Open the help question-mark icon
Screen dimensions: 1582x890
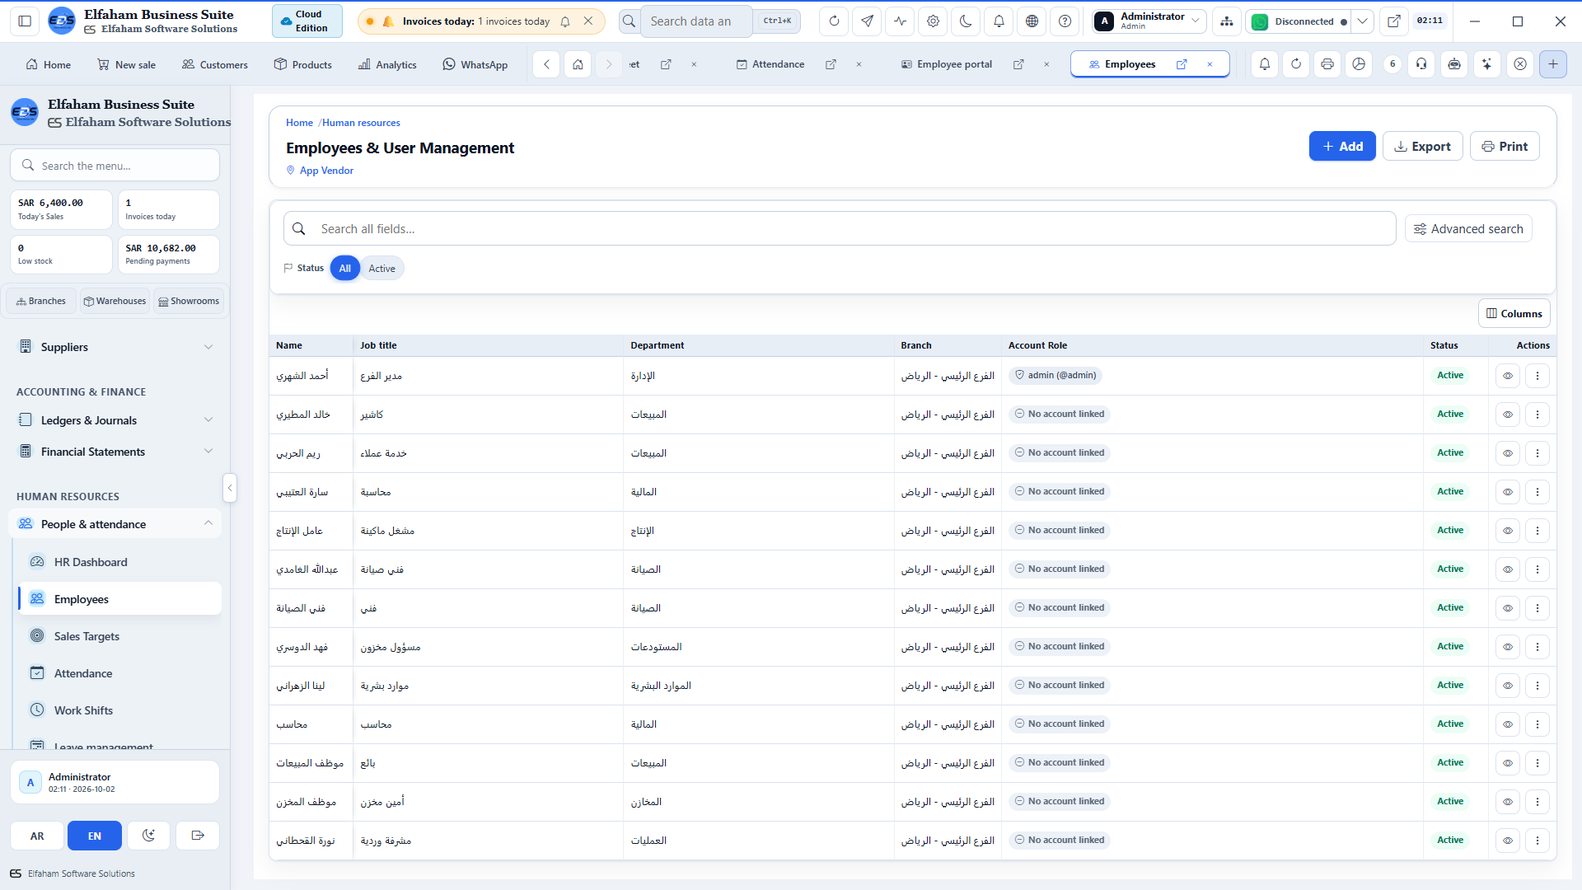(x=1065, y=21)
